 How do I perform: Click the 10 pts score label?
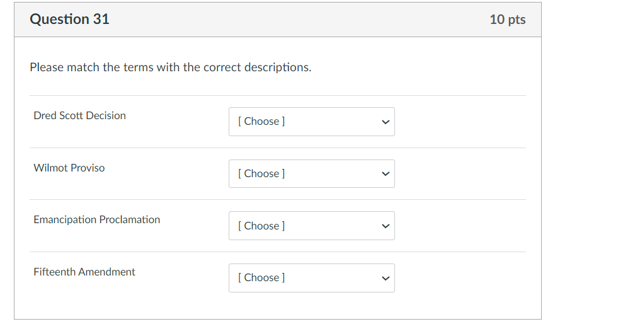tap(507, 20)
